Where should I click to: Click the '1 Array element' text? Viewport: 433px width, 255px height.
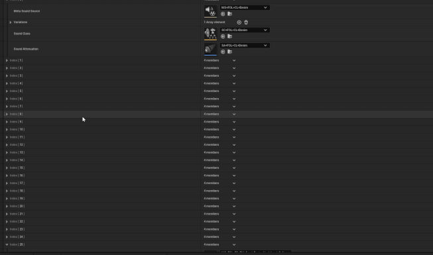click(215, 22)
